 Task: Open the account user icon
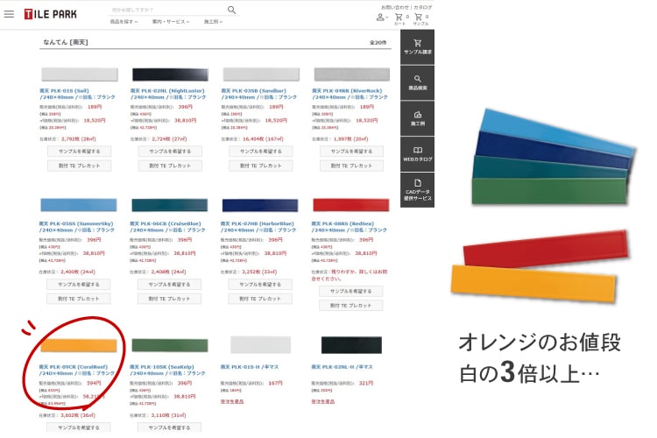pos(380,18)
